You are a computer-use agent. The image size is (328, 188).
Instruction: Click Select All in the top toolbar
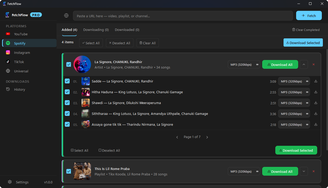pyautogui.click(x=91, y=43)
